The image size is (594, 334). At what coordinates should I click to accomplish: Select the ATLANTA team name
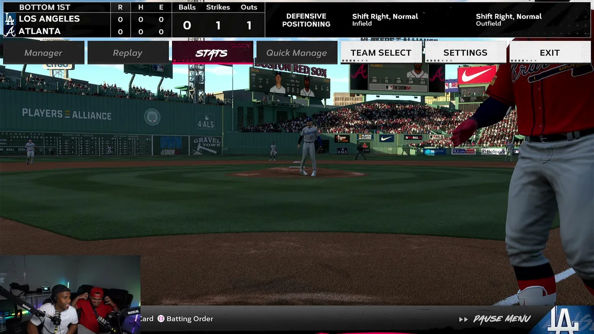(x=39, y=32)
